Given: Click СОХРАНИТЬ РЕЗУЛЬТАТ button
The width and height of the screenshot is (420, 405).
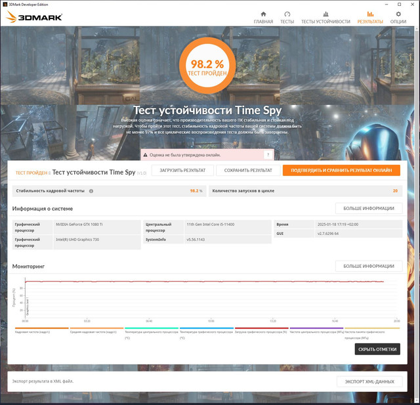Looking at the screenshot, I should point(248,171).
